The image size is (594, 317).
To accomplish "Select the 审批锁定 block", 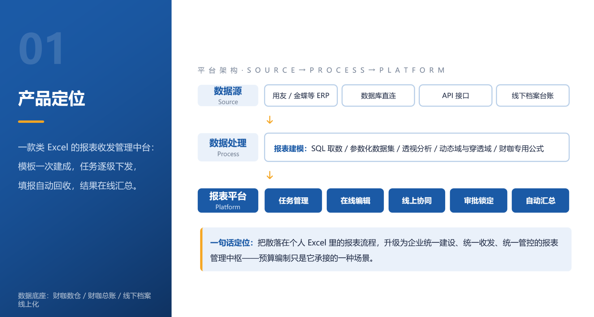I will coord(479,200).
